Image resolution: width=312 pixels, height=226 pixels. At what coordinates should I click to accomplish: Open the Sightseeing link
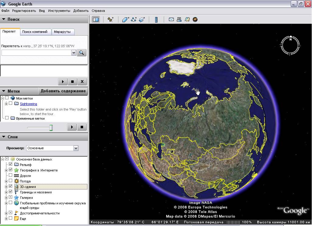28,104
